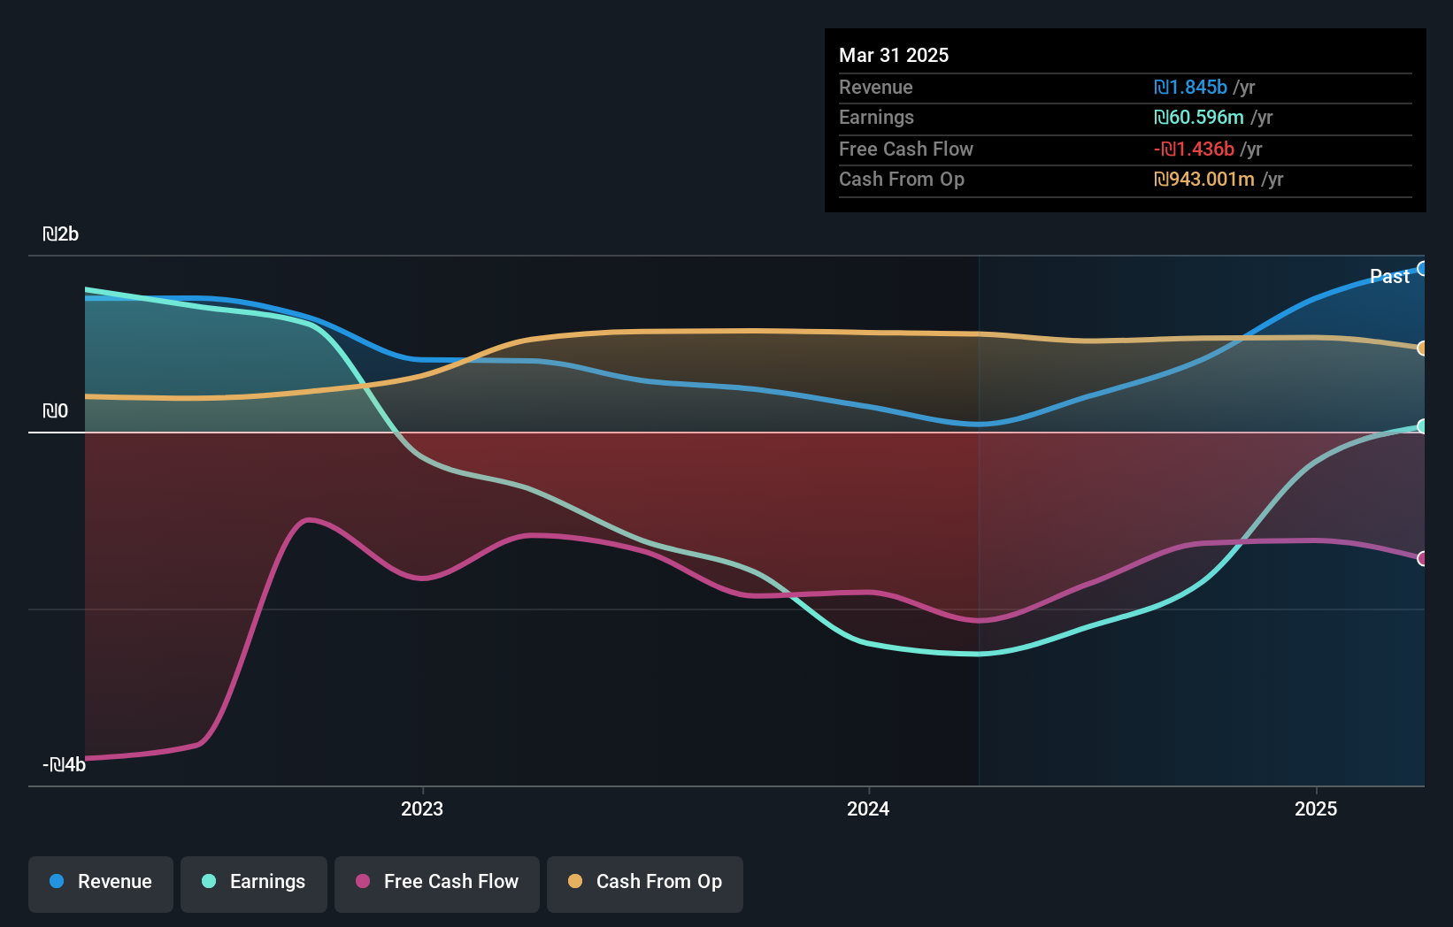Screen dimensions: 1453x927
Task: Click the -₪1.436b free cash flow value
Action: click(x=1194, y=149)
